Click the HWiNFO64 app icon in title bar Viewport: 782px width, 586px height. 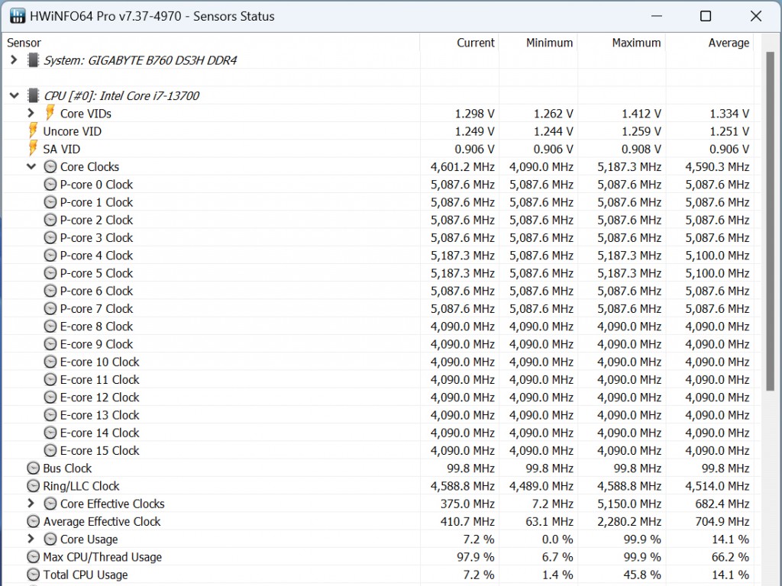click(17, 16)
